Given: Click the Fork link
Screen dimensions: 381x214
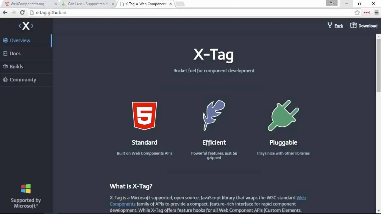Looking at the screenshot, I should (339, 26).
